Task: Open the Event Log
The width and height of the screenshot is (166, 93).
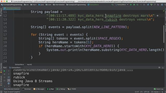Action: (x=158, y=89)
